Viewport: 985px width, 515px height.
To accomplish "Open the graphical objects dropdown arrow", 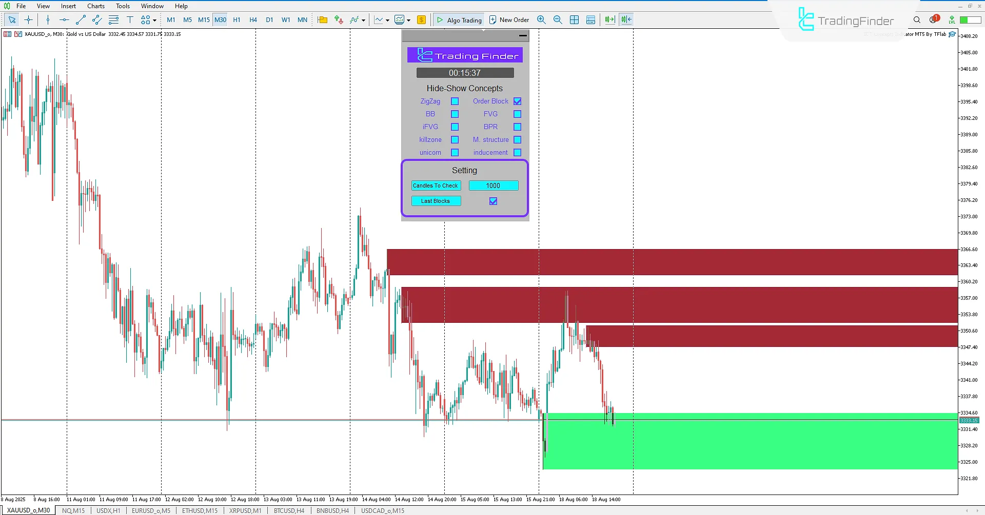I will [155, 19].
